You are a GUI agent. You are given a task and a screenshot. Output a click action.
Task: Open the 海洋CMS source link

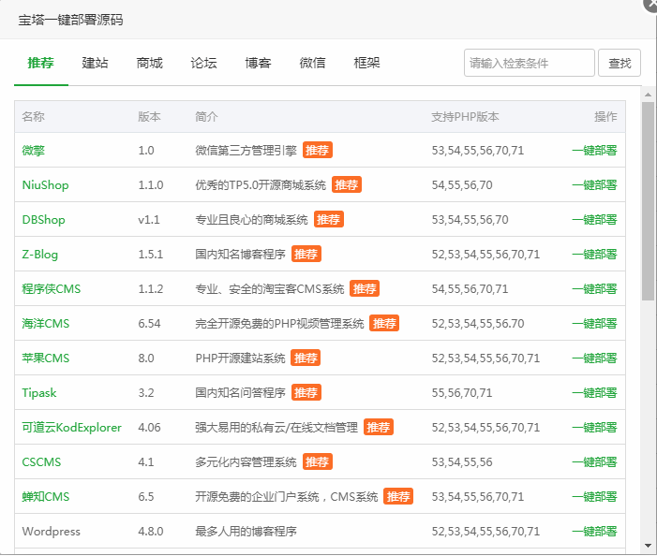pos(46,324)
